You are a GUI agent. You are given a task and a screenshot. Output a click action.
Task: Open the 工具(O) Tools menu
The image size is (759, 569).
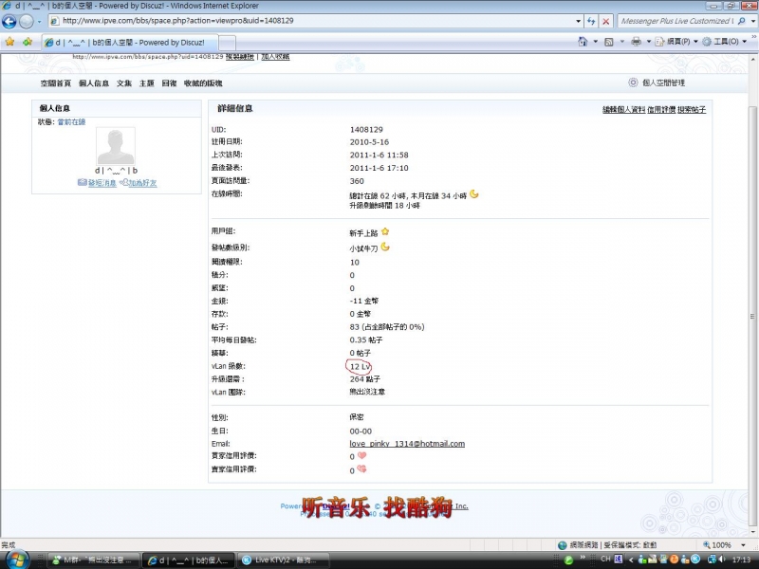[725, 42]
